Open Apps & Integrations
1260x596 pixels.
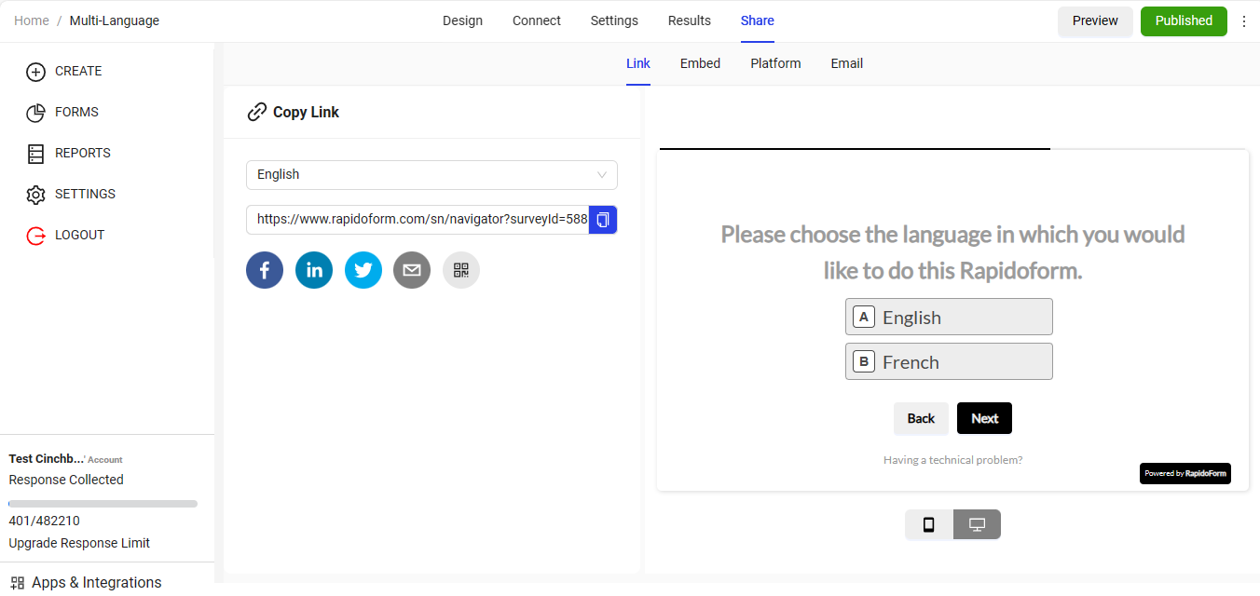pos(94,582)
